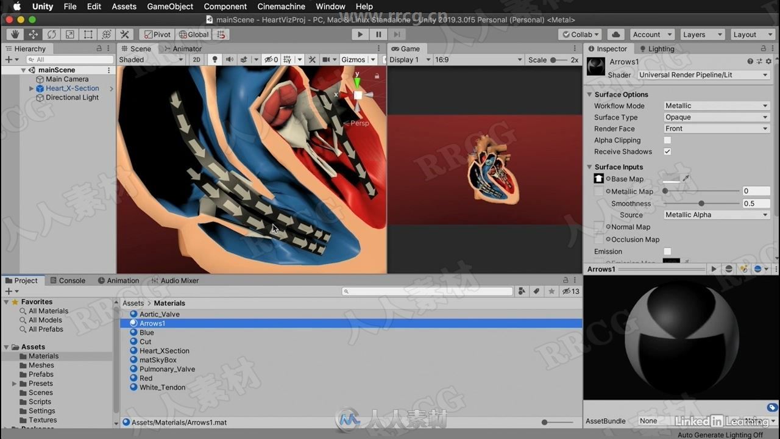Open the Cinemachine menu

point(281,6)
